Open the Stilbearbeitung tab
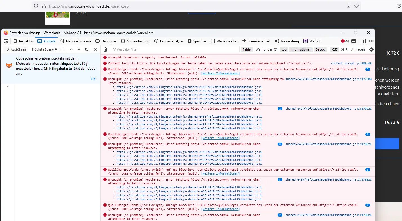The width and height of the screenshot is (402, 221). click(x=135, y=41)
